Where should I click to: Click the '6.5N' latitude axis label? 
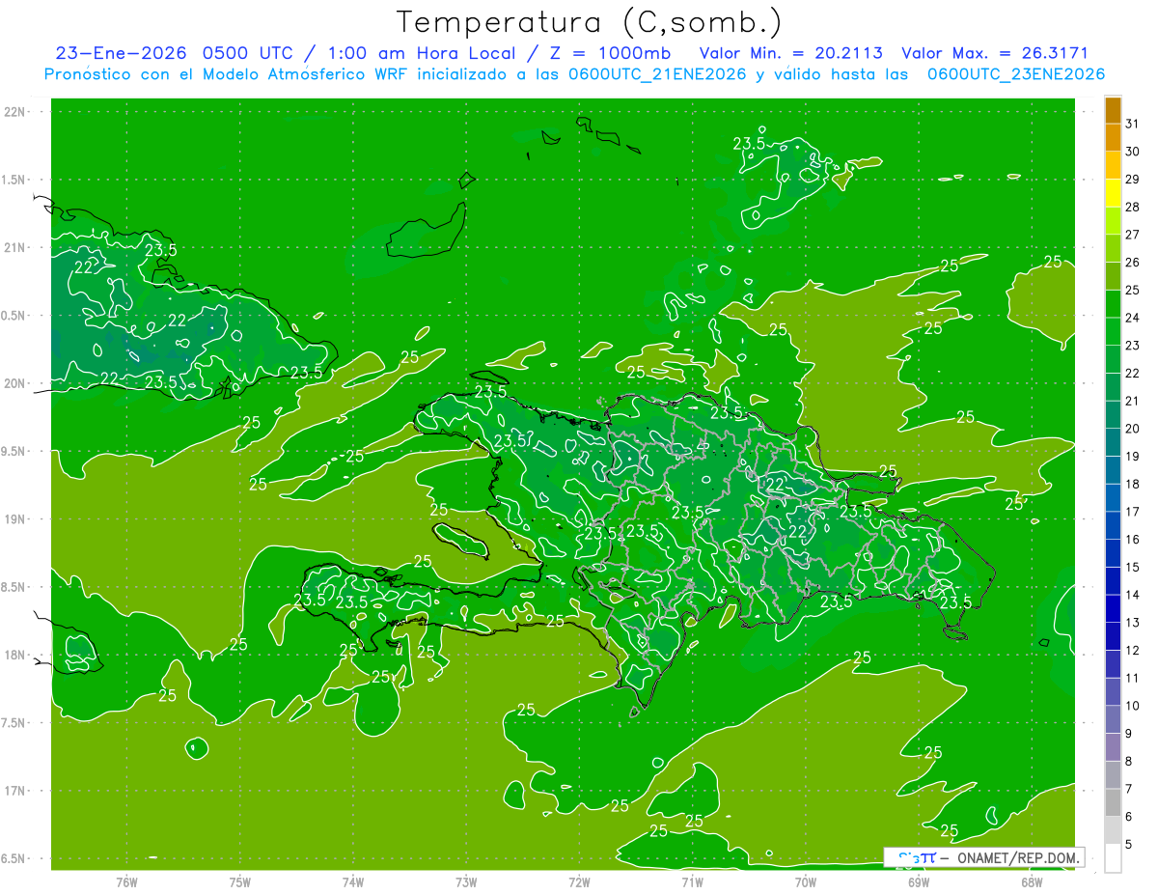click(14, 858)
